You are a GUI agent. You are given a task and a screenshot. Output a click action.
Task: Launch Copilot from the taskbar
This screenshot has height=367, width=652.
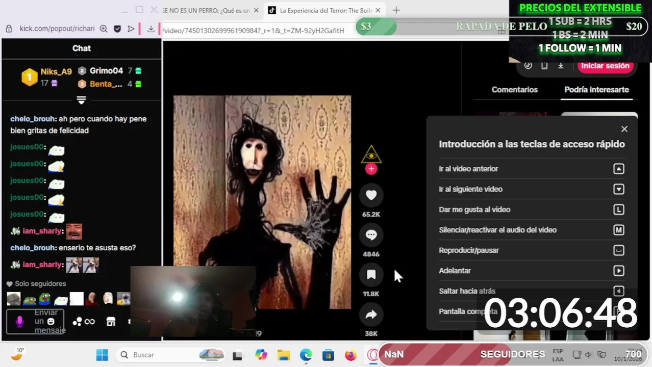[x=261, y=355]
